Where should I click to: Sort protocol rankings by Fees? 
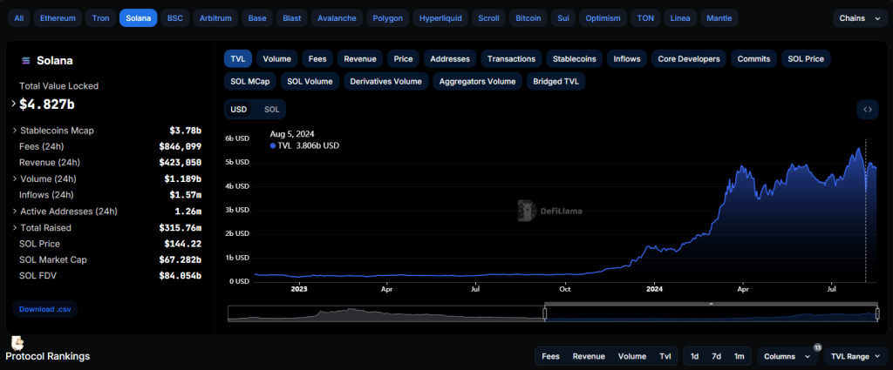point(550,356)
